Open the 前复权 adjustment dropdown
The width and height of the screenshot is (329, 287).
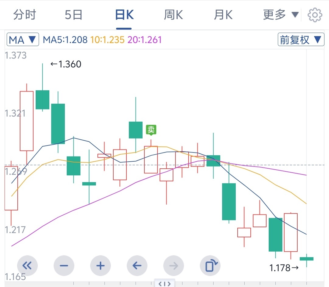[x=300, y=39]
